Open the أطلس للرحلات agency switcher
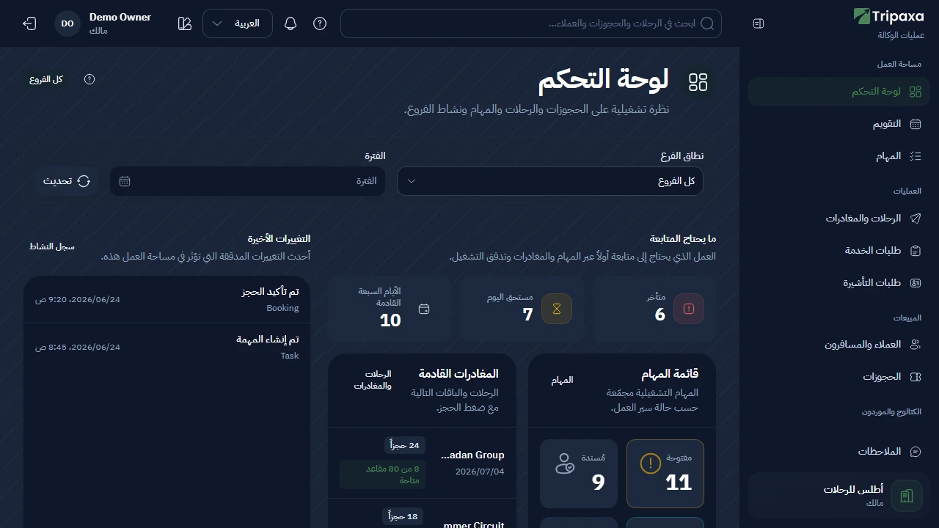Screen dimensions: 939x528 (839, 496)
